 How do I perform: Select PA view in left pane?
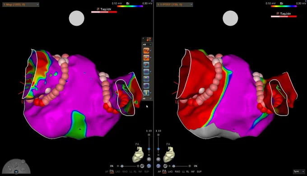pyautogui.click(x=112, y=171)
